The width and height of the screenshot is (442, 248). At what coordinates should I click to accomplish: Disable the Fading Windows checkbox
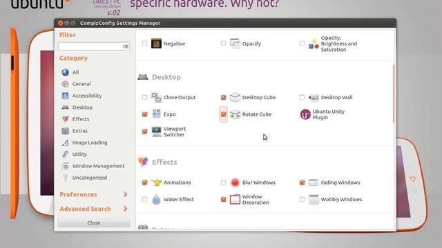[302, 183]
